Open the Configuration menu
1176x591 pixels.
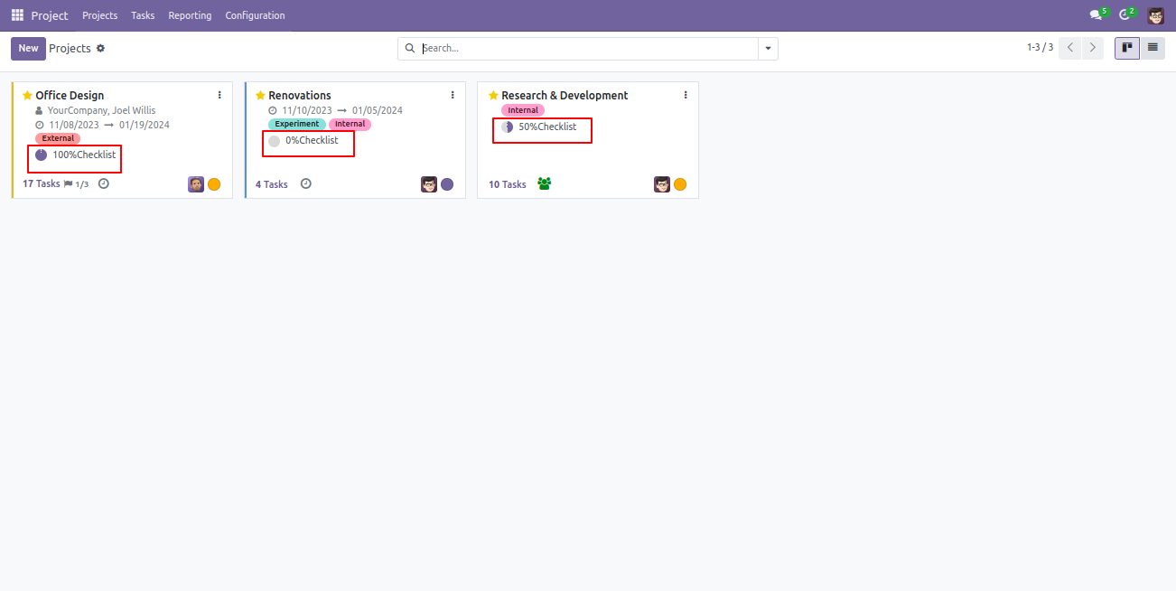(x=255, y=15)
